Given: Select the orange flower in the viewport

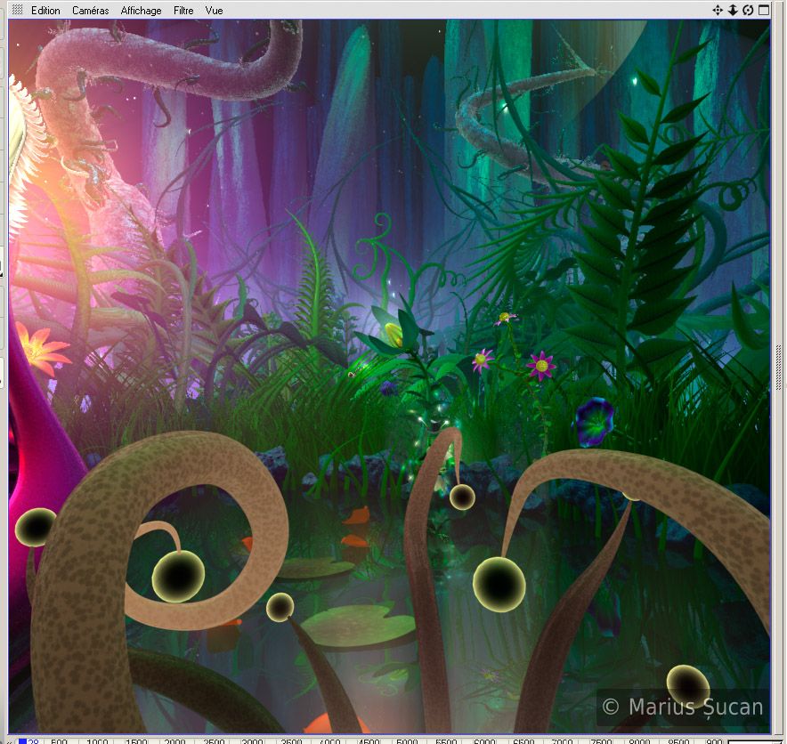Looking at the screenshot, I should [x=39, y=347].
